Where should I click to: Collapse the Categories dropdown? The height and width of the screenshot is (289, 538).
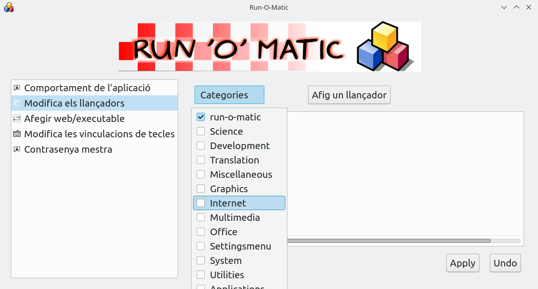click(x=229, y=95)
